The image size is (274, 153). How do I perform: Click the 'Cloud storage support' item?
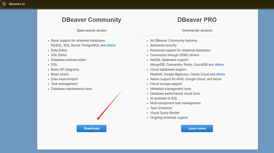(x=166, y=84)
